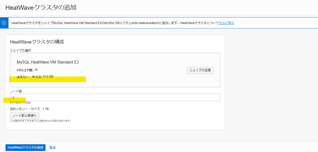Screen dimensions: 318x152
Task: Click the 合計メモリー・サイズ: 1 TB text
Action: (29, 109)
